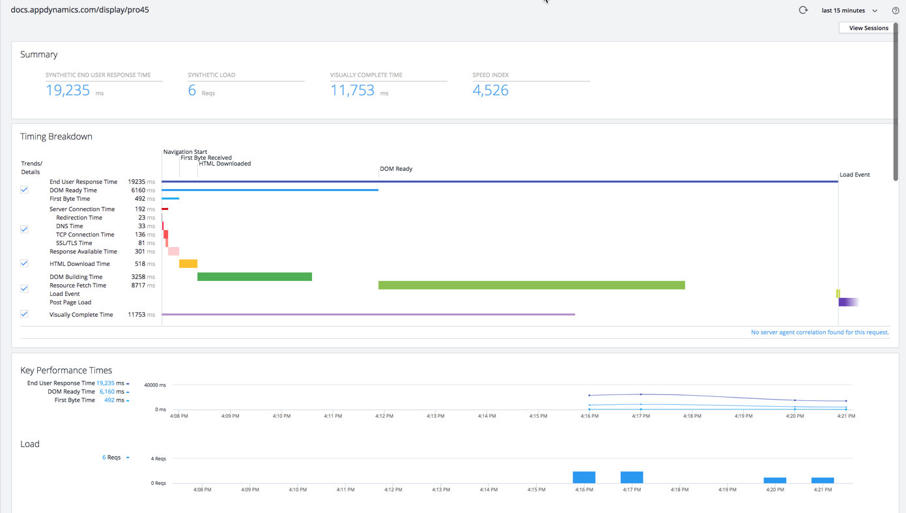906x513 pixels.
Task: Click the 4:21 PM load bar in chart
Action: click(x=823, y=480)
